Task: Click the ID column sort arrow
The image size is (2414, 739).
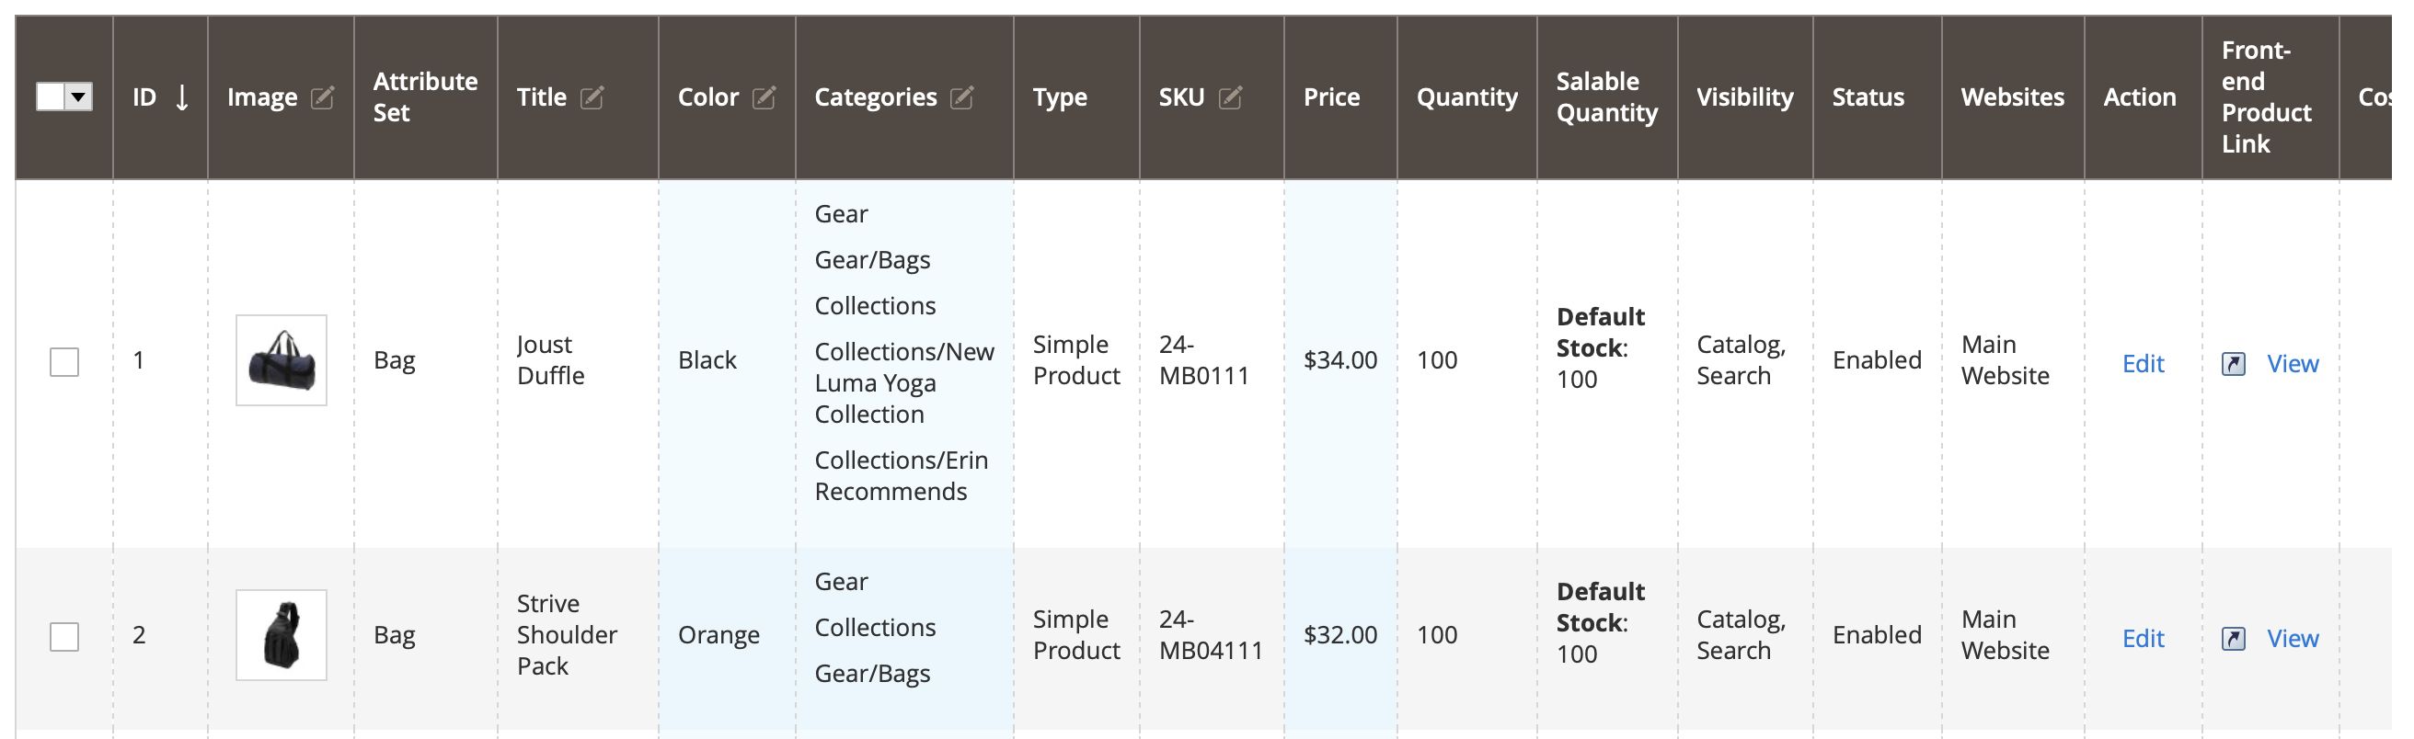Action: pos(183,97)
